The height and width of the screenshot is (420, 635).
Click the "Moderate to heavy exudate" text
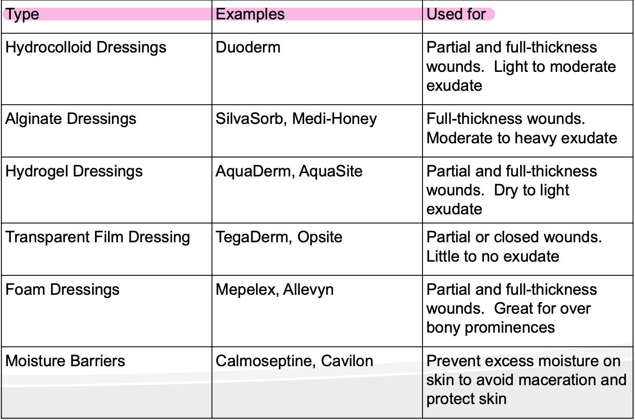click(521, 138)
